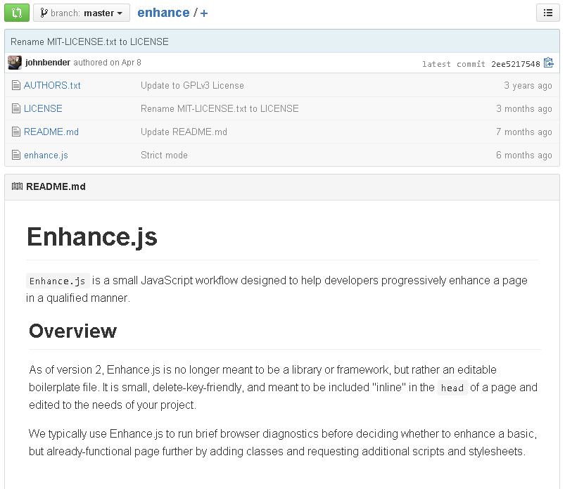Click the green compare and review button
This screenshot has width=565, height=489.
(17, 13)
